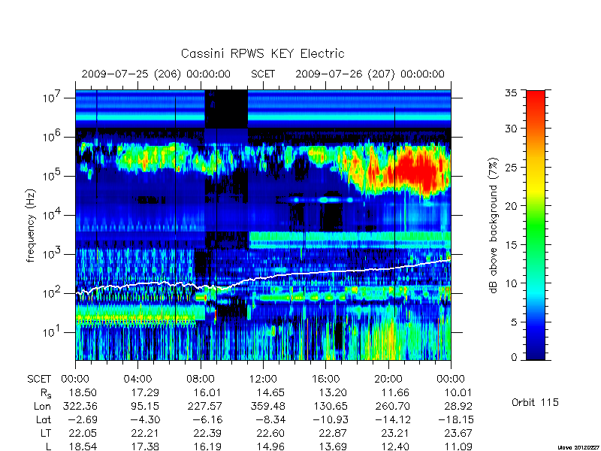
Task: Click the Lat value -18.15
Action: coord(456,419)
